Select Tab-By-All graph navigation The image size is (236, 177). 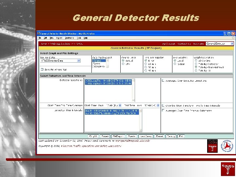click(x=196, y=70)
